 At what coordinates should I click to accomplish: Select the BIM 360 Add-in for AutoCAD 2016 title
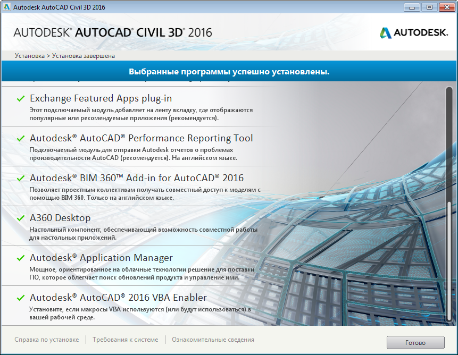click(x=137, y=178)
